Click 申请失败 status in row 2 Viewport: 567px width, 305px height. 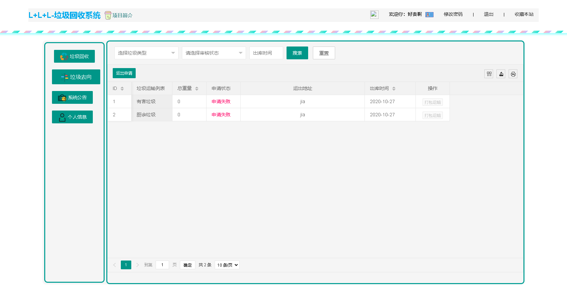pos(221,115)
